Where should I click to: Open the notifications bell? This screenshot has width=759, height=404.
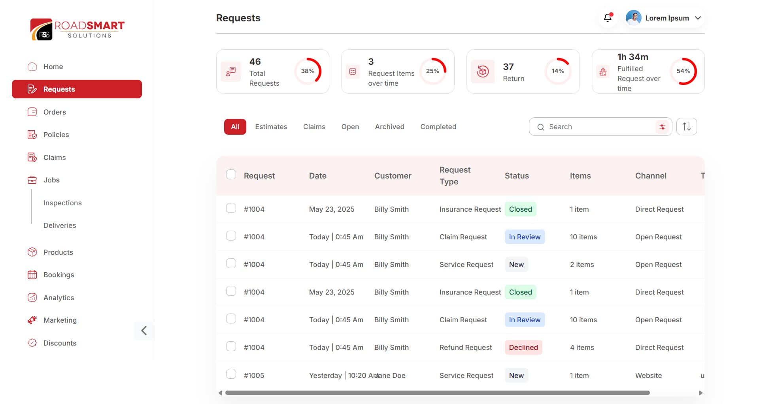pos(608,18)
